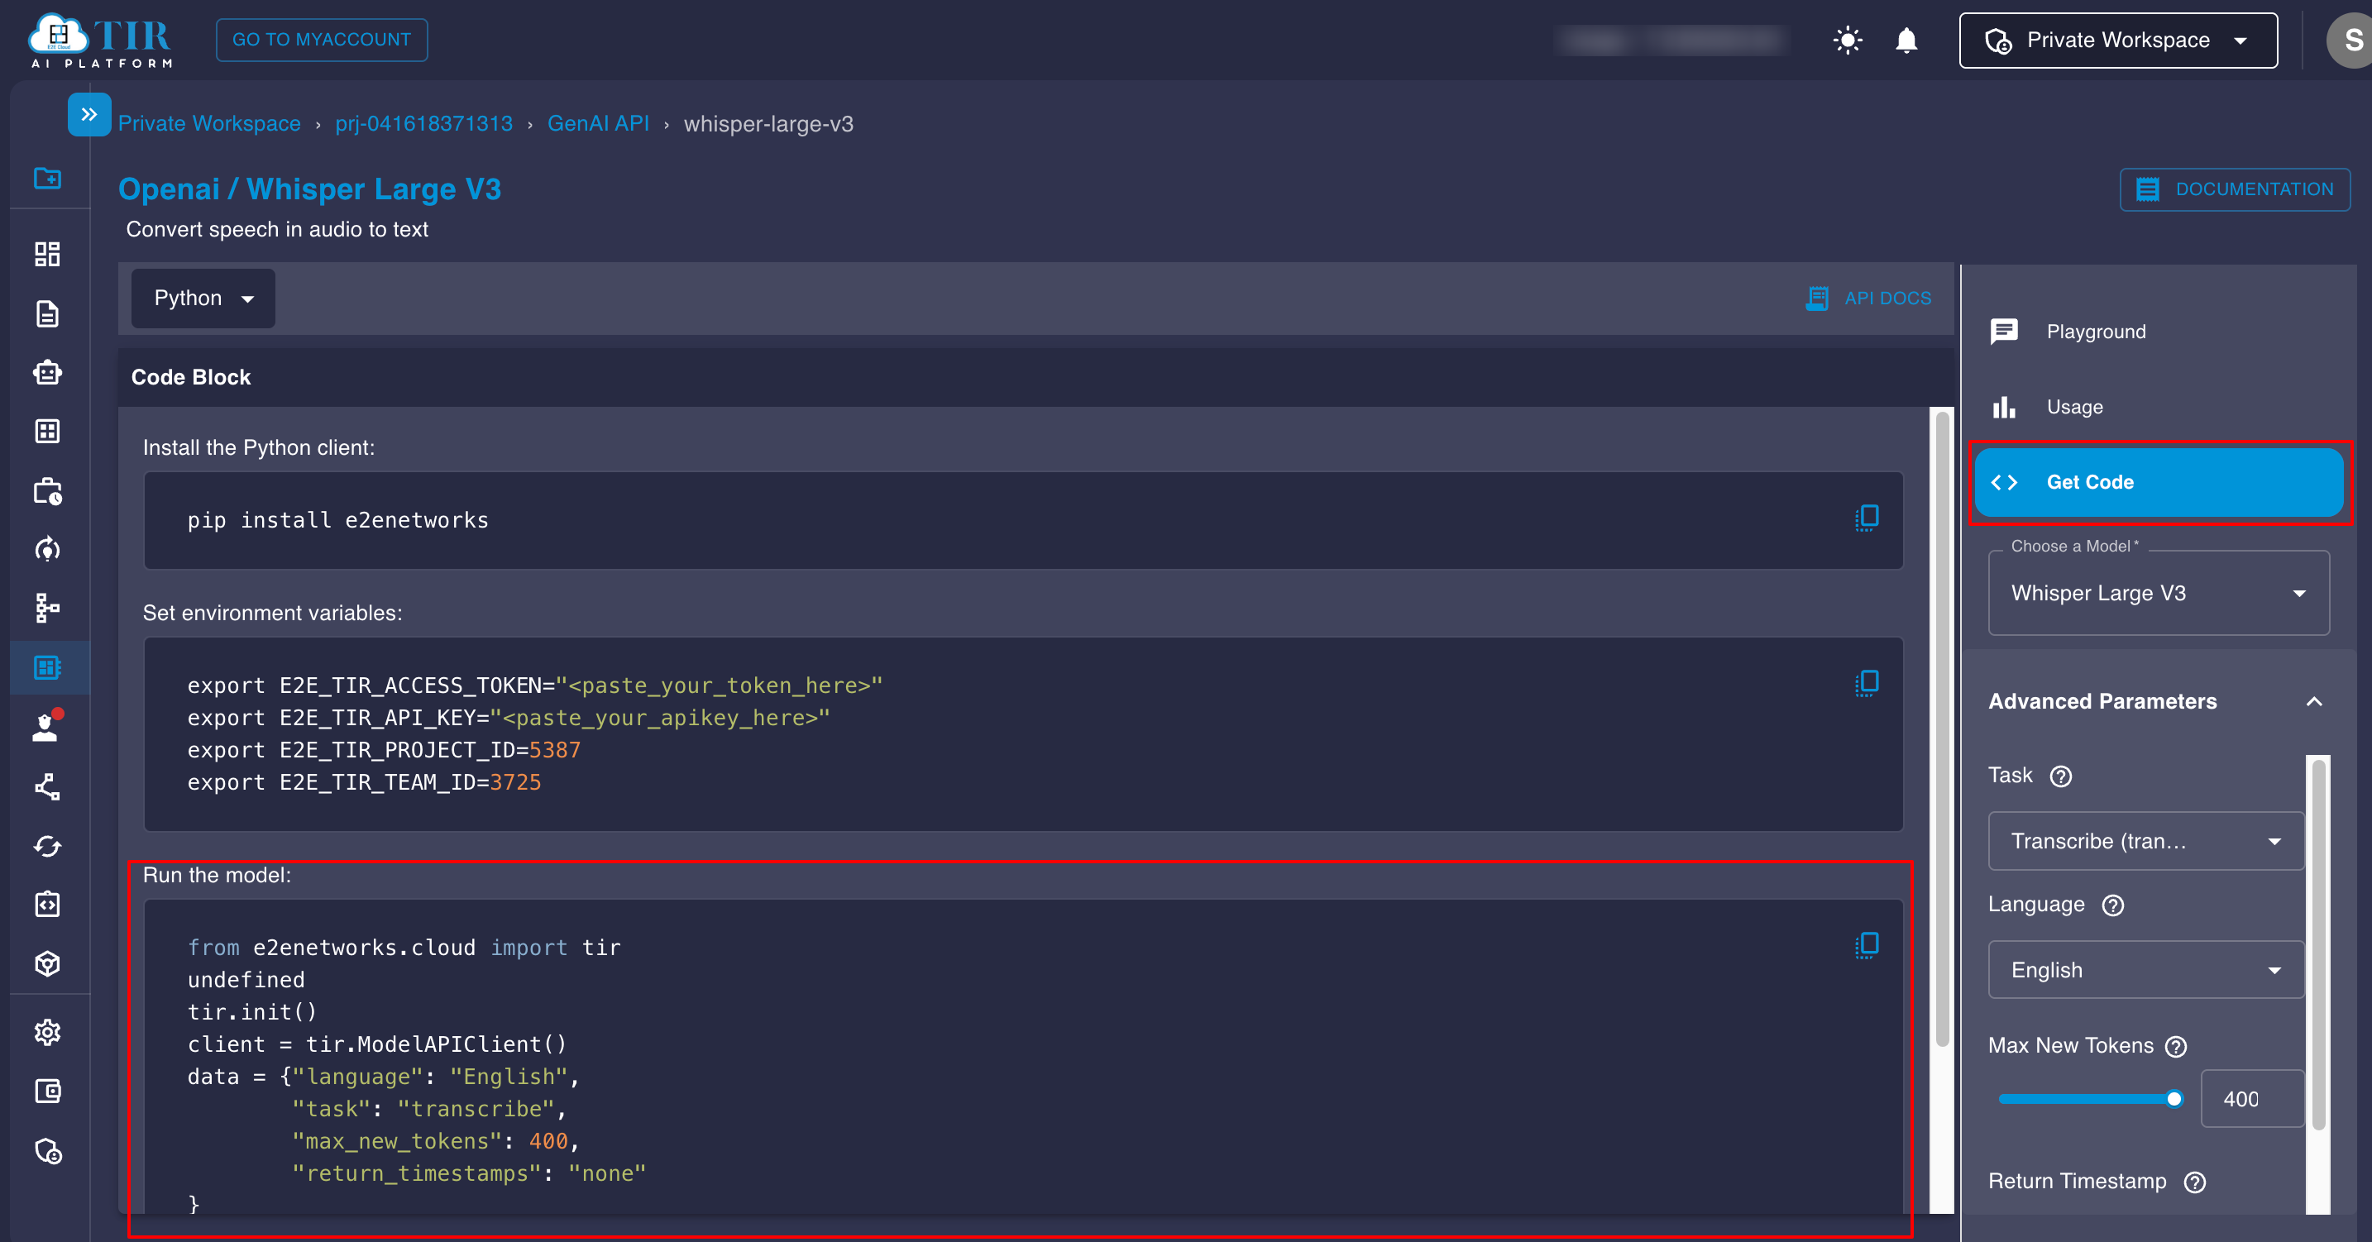Copy the Run the model code
2372x1242 pixels.
[x=1867, y=945]
